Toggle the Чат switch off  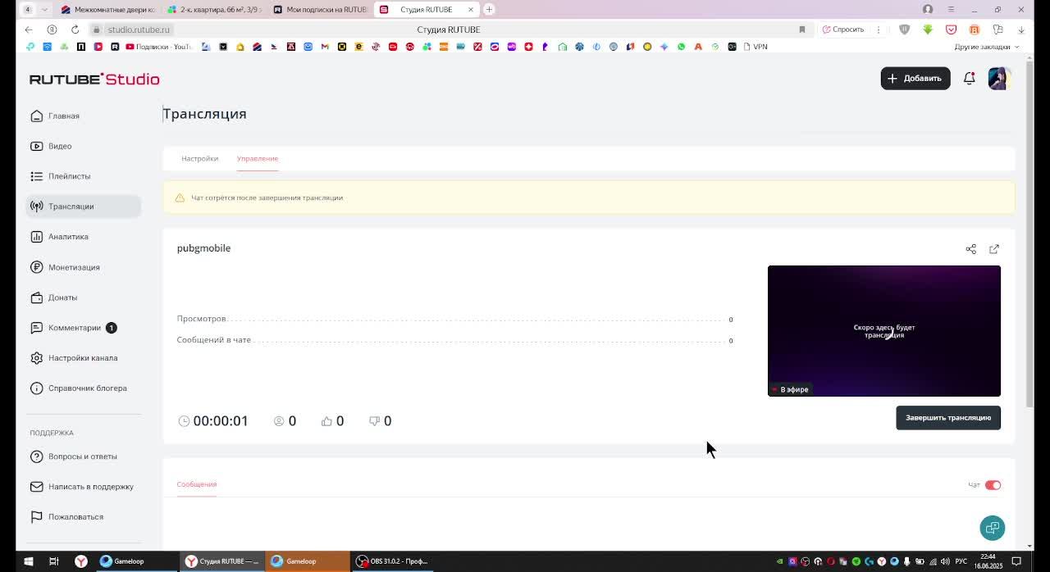[993, 485]
